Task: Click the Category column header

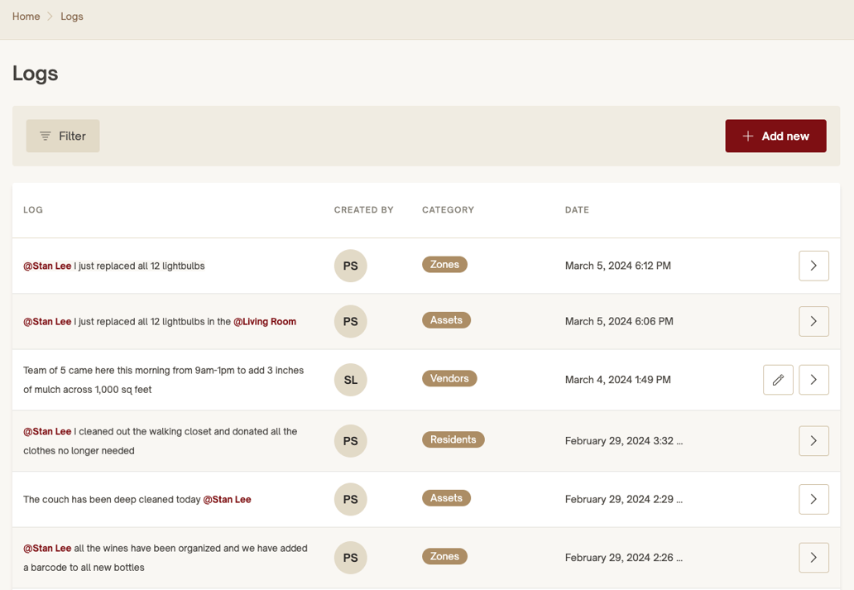Action: point(448,210)
